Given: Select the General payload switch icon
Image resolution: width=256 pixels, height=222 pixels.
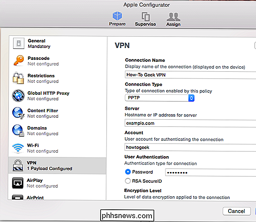Looking at the screenshot, I should pyautogui.click(x=19, y=44).
